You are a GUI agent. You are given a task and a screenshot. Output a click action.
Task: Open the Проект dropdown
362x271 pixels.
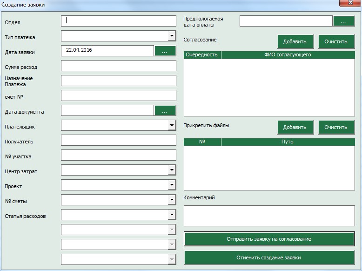tap(172, 185)
